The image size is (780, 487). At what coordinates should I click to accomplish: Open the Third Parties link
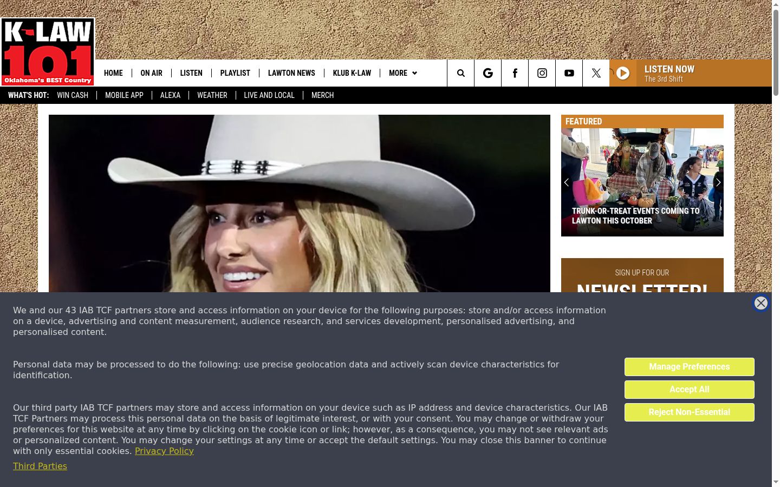40,466
